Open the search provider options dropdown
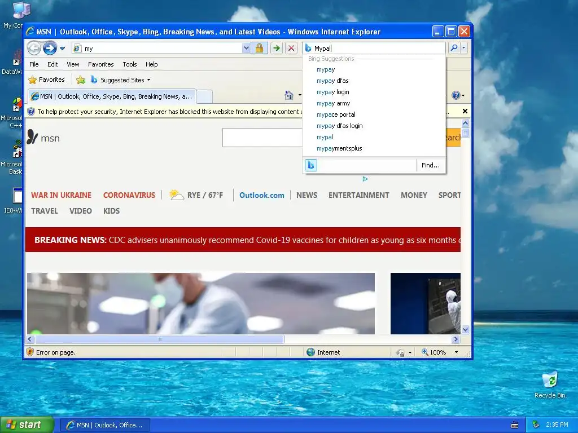578x433 pixels. [464, 48]
